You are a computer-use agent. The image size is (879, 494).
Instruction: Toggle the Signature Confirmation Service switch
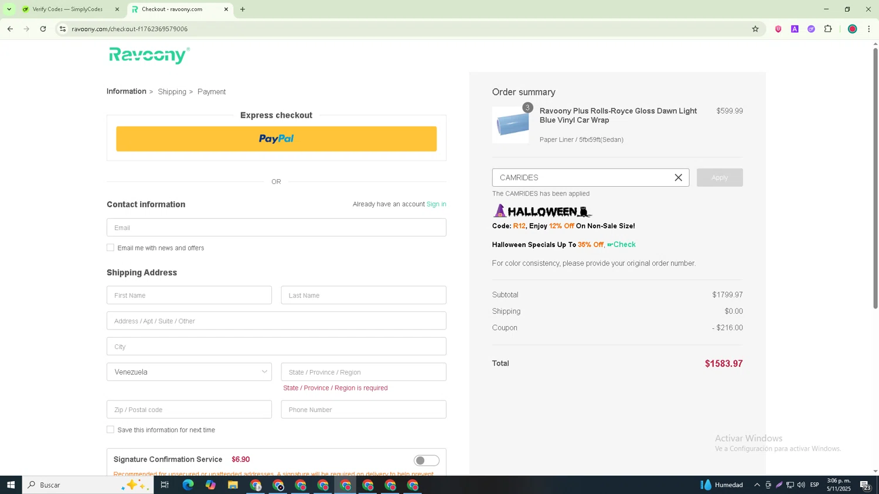pos(427,461)
